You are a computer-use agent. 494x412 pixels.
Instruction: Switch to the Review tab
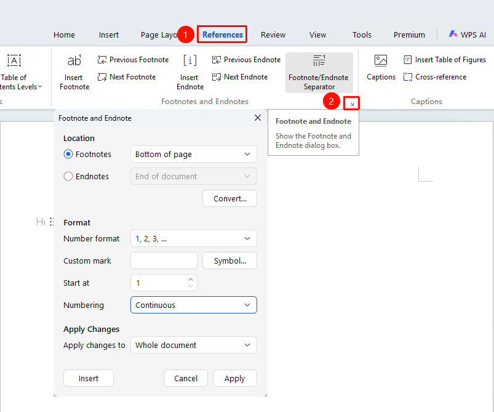click(x=273, y=34)
